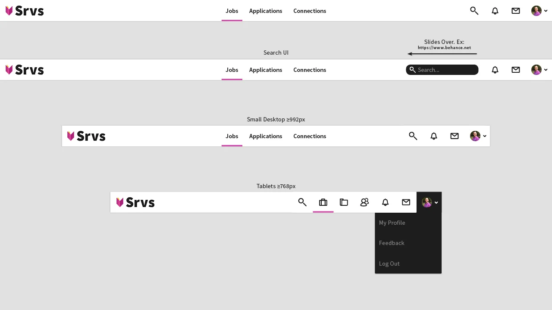Select the people Connections icon in tablet navbar
This screenshot has width=552, height=310.
coord(364,202)
